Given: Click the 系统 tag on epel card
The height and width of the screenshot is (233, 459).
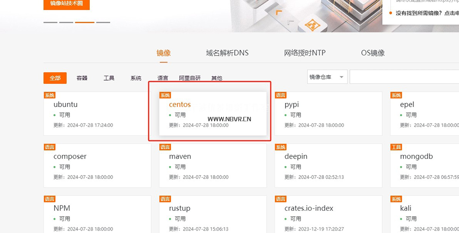Looking at the screenshot, I should (x=396, y=95).
